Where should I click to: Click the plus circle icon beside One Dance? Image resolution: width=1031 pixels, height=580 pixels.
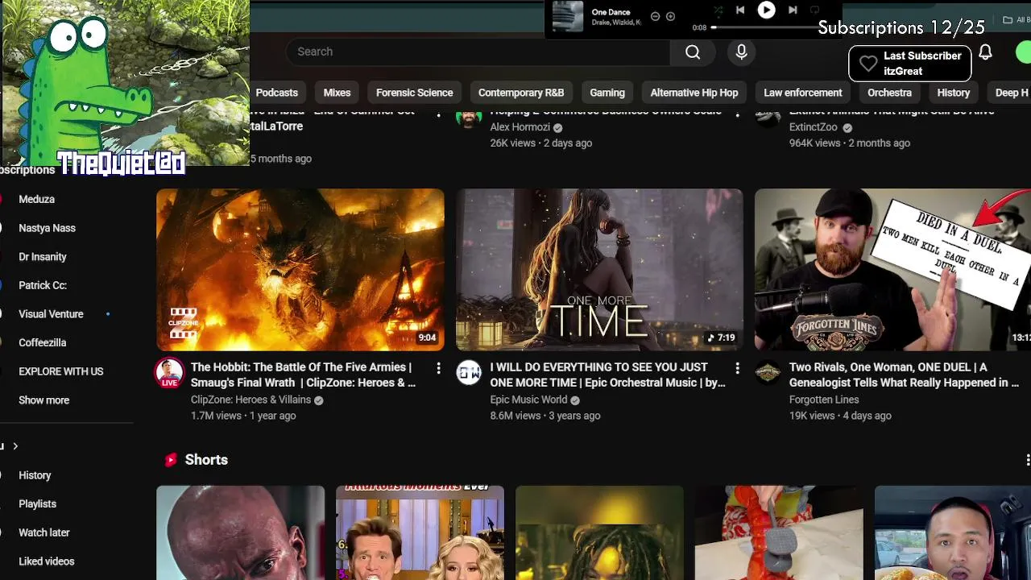tap(670, 16)
